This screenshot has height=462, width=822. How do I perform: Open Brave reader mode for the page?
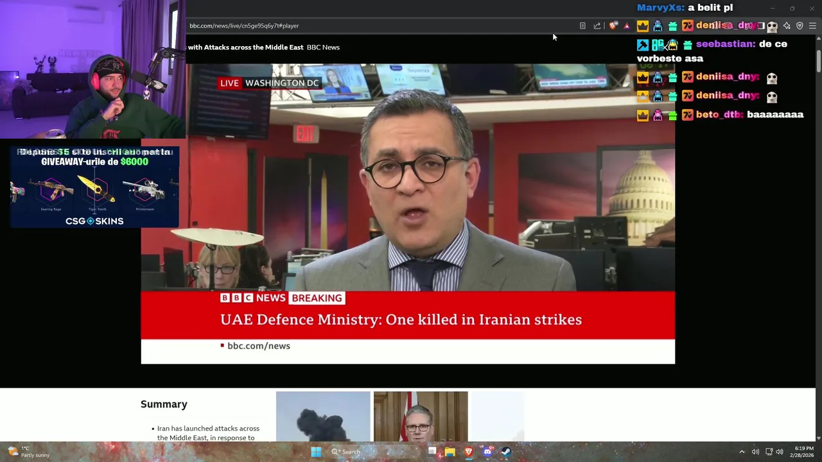[x=582, y=26]
